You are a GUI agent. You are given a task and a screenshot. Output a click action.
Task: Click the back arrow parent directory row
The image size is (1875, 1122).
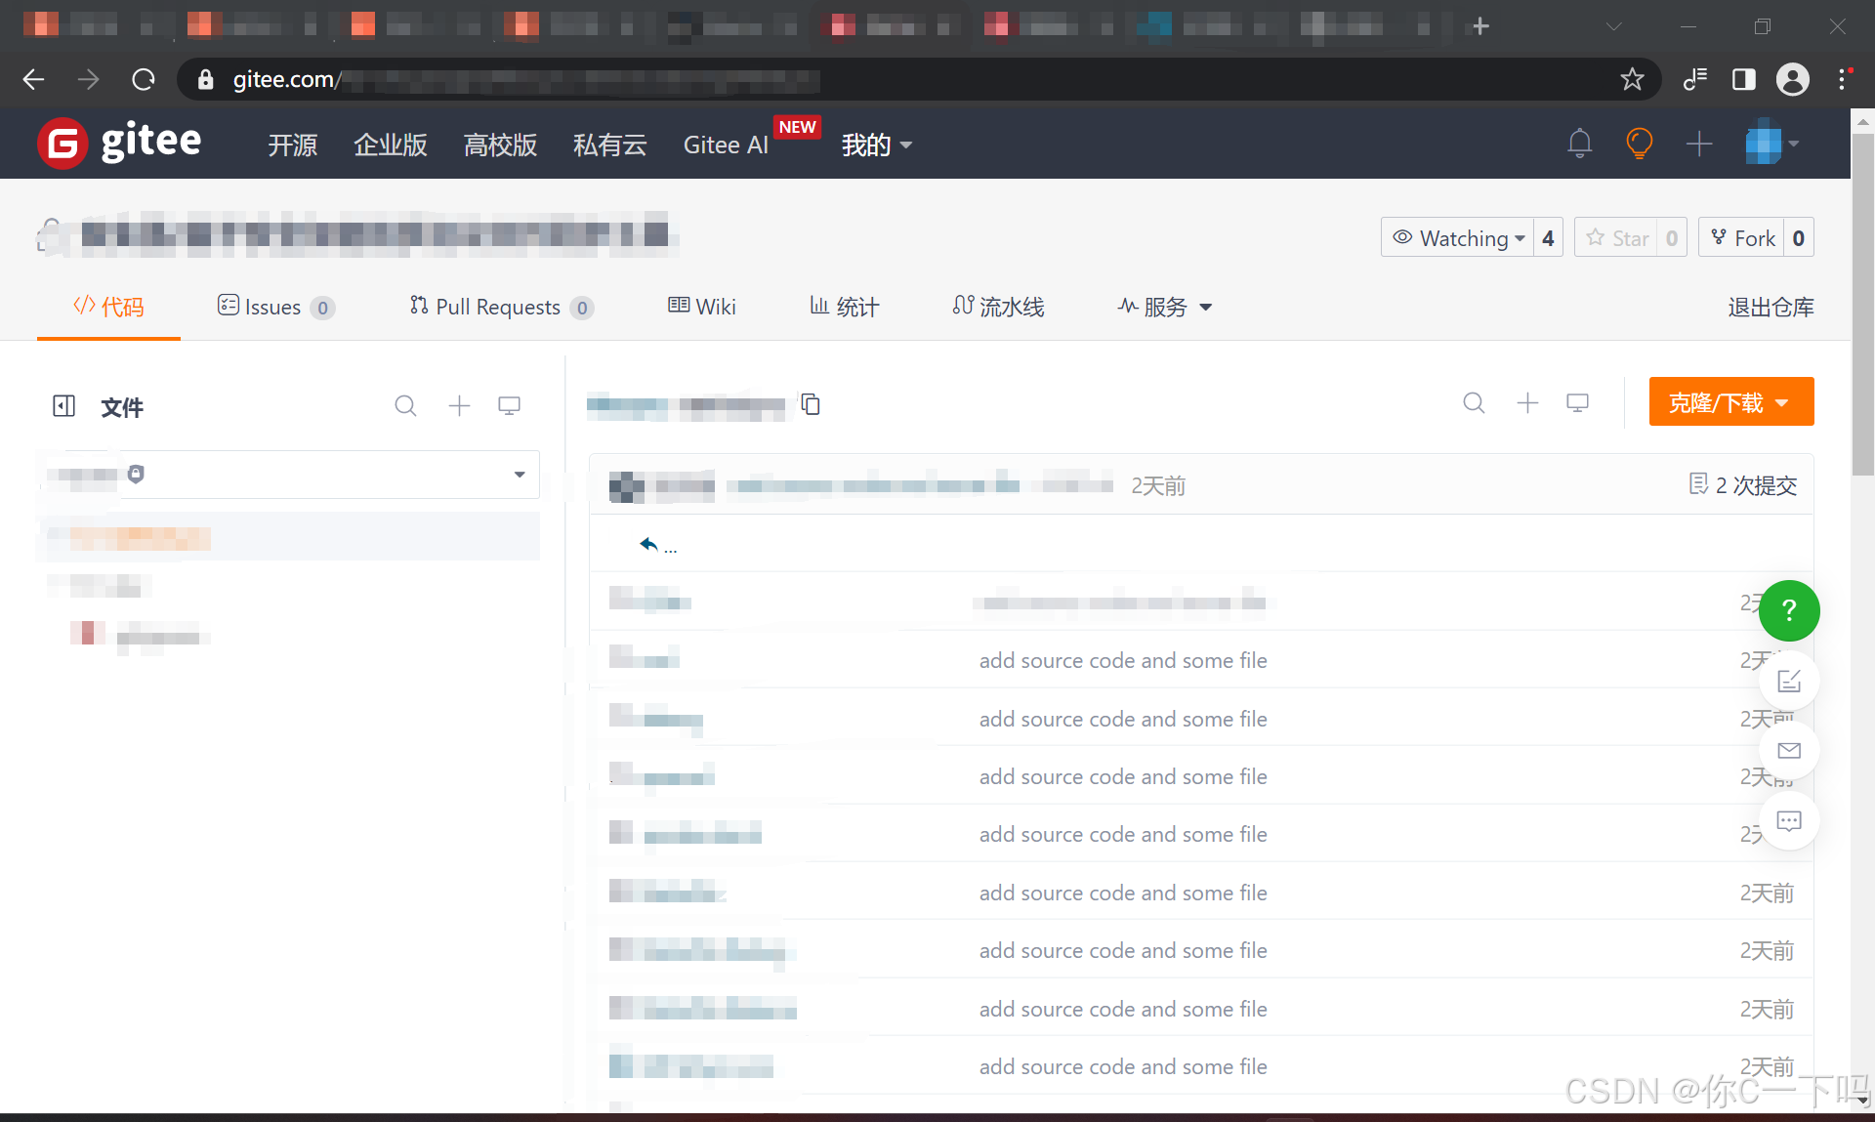[x=649, y=544]
